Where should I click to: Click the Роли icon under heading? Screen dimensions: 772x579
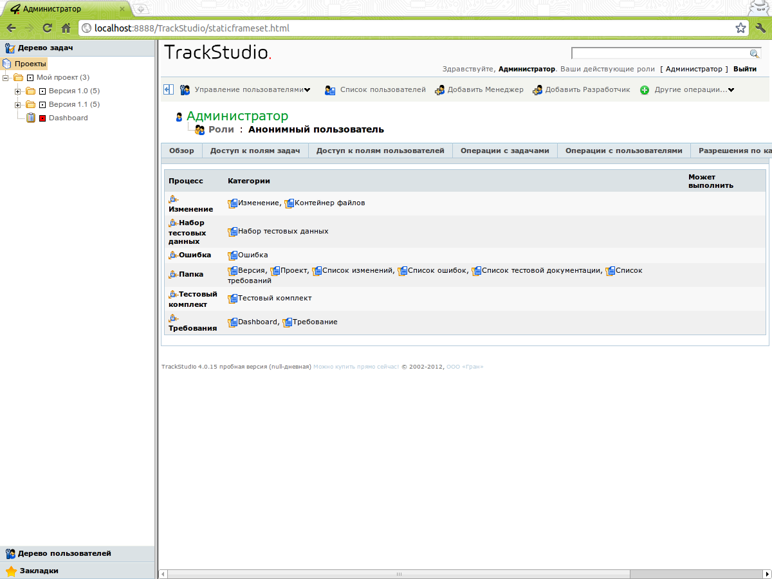pyautogui.click(x=199, y=130)
